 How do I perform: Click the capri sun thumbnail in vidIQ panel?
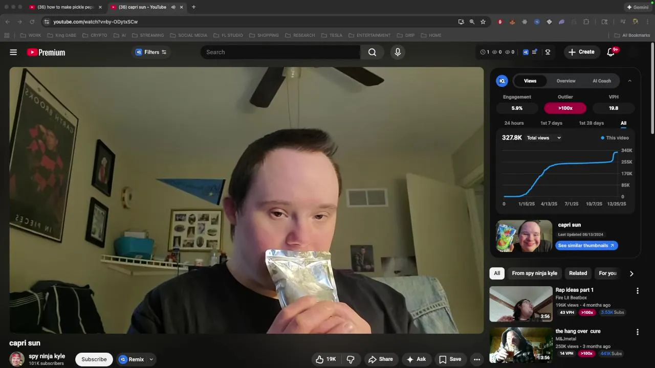[x=524, y=236]
